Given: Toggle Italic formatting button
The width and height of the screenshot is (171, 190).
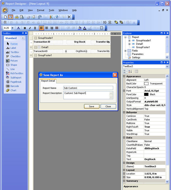Looking at the screenshot, I should [x=30, y=28].
